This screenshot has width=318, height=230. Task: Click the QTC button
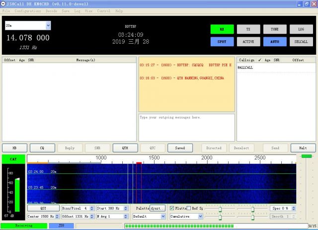[153, 148]
